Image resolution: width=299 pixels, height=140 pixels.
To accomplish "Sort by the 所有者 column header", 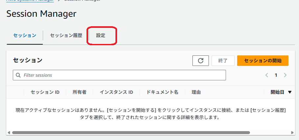I will pyautogui.click(x=79, y=92).
